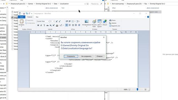Open the paragraph settings icon

point(79,25)
